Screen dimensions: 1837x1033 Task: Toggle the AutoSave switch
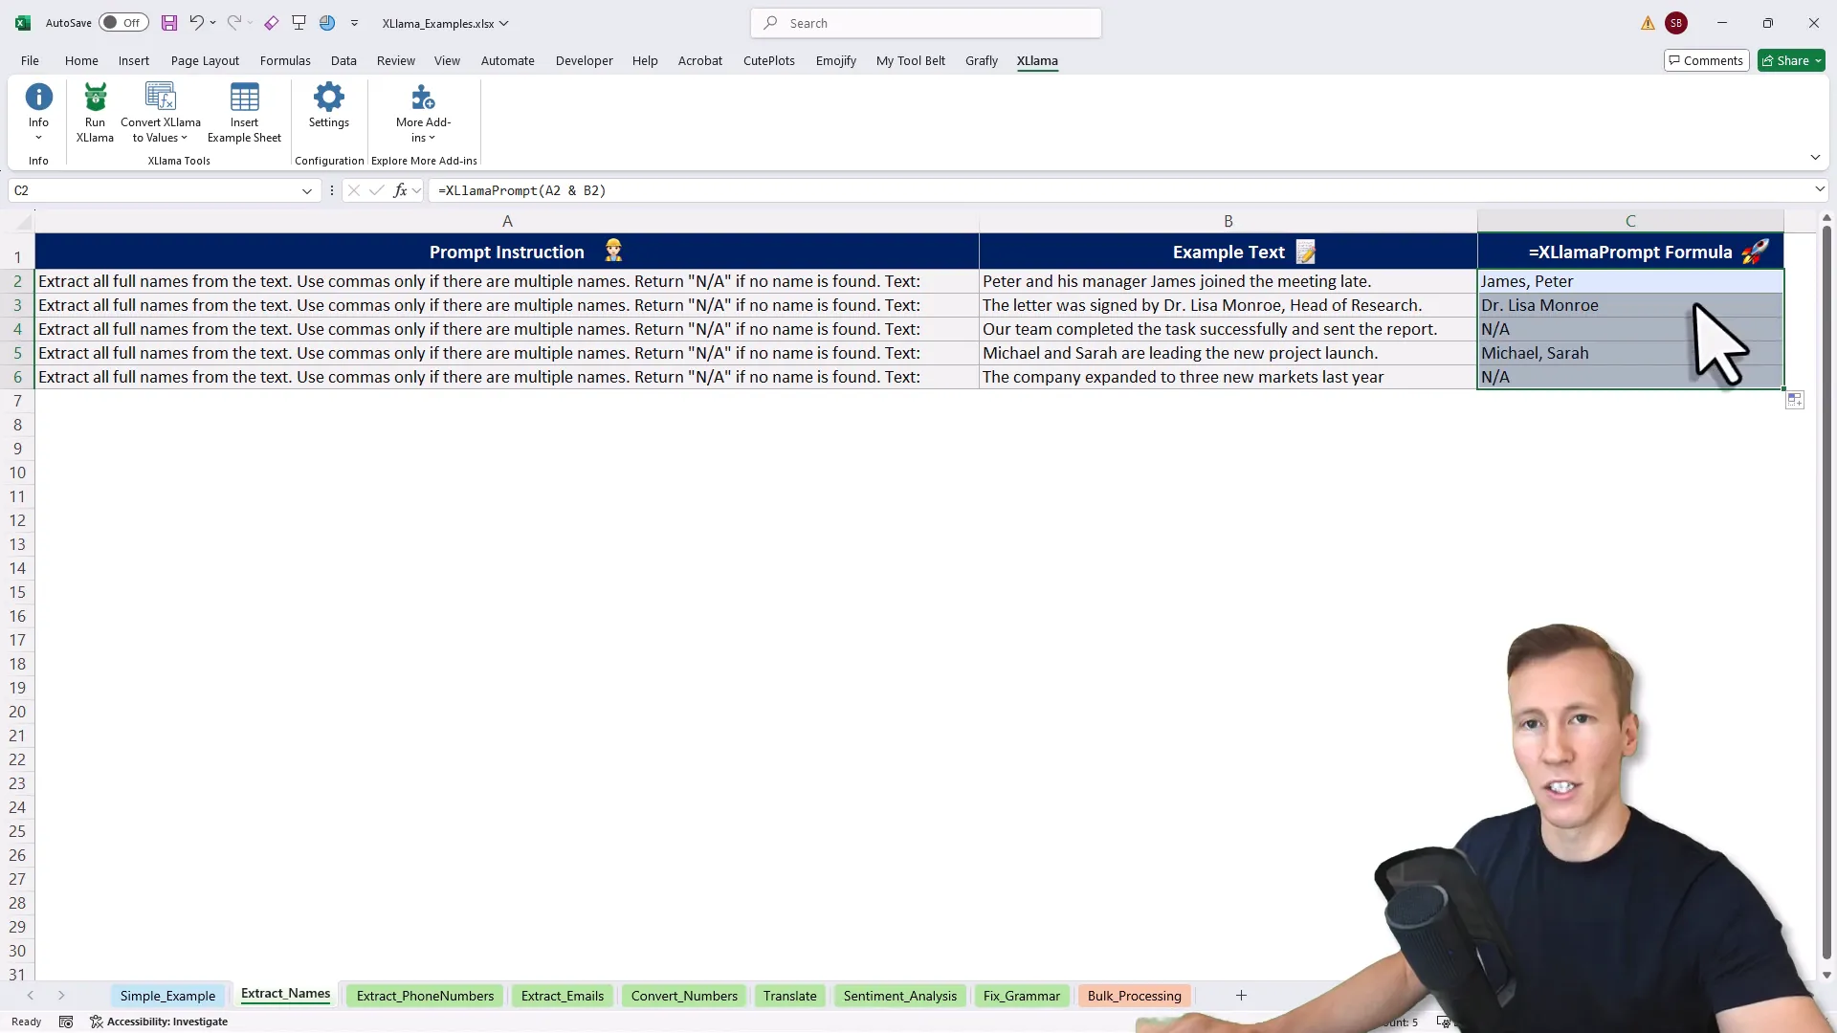click(x=123, y=23)
